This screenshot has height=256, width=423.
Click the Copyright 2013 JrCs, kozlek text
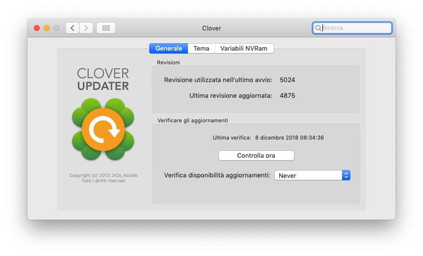click(x=104, y=175)
